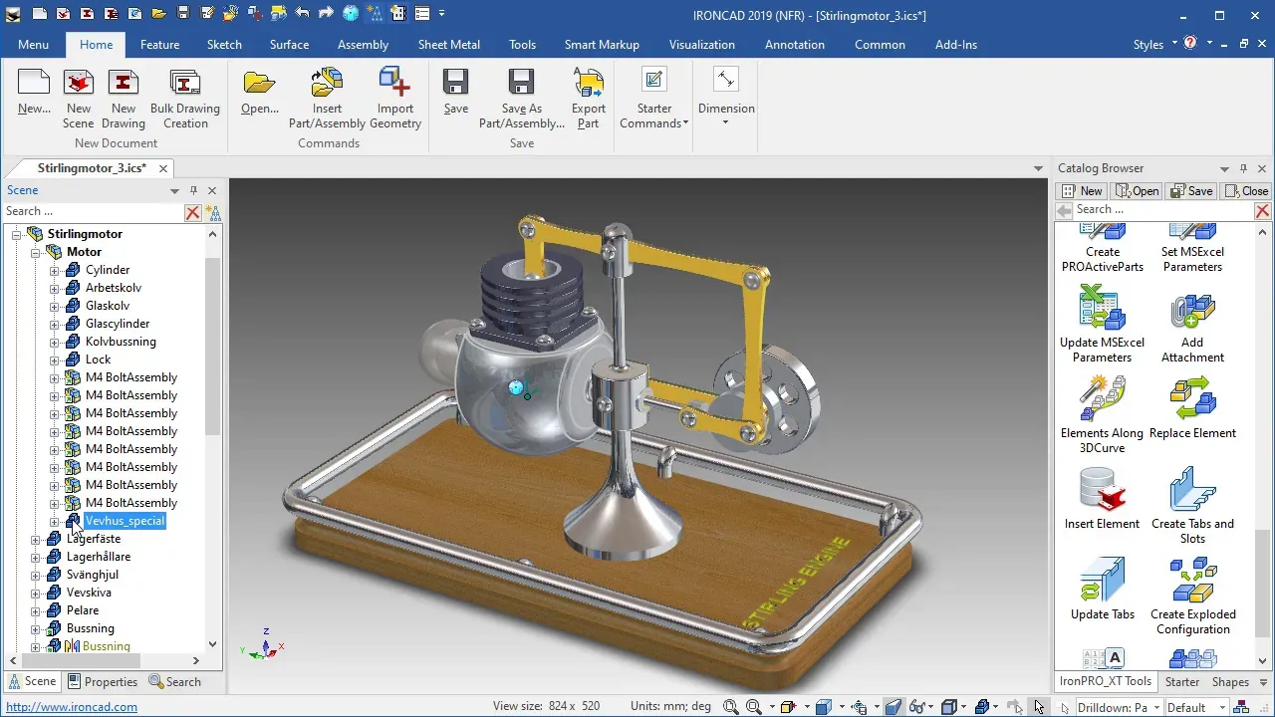Open Update MSExcel Parameters catalog item
Image resolution: width=1275 pixels, height=717 pixels.
[1102, 324]
